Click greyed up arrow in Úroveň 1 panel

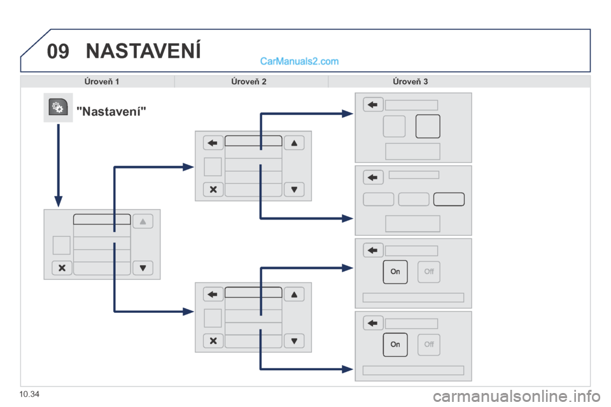[143, 221]
